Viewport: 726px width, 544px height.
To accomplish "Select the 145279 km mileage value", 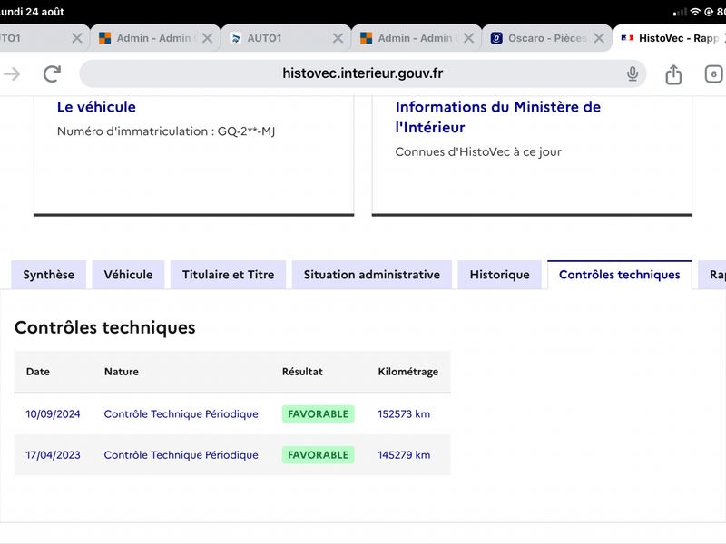I will click(404, 455).
